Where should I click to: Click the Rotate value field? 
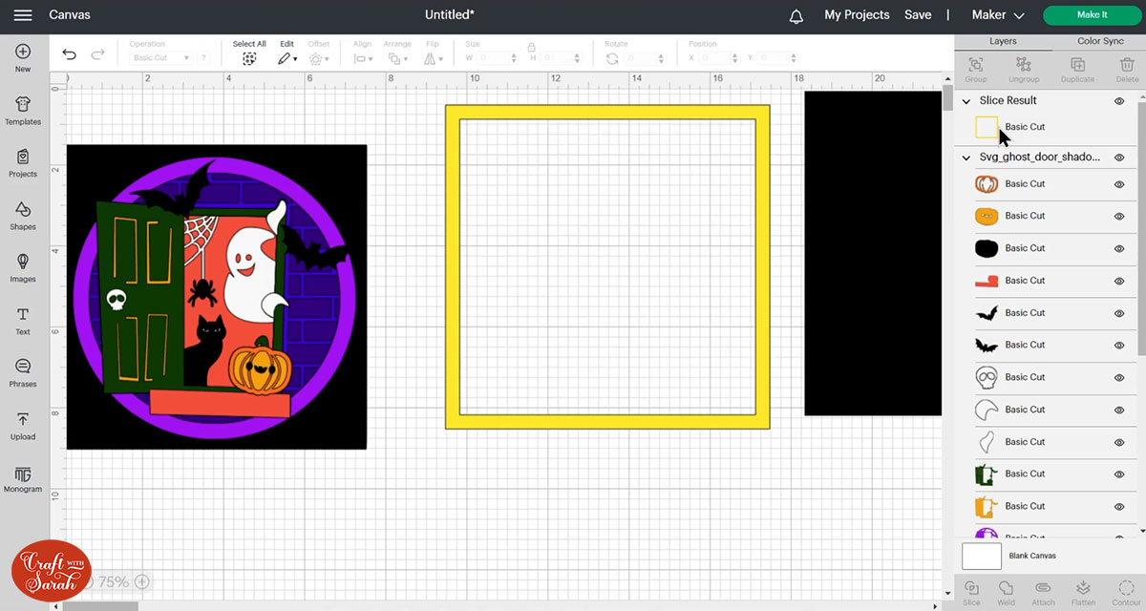pyautogui.click(x=644, y=58)
